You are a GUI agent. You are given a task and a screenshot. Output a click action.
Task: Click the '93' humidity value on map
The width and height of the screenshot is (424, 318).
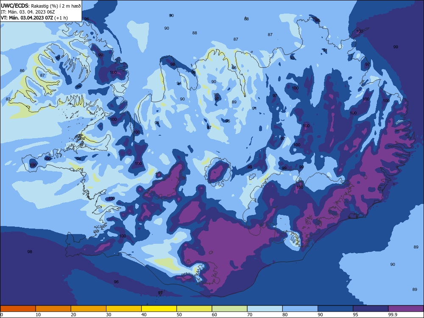pos(292,58)
